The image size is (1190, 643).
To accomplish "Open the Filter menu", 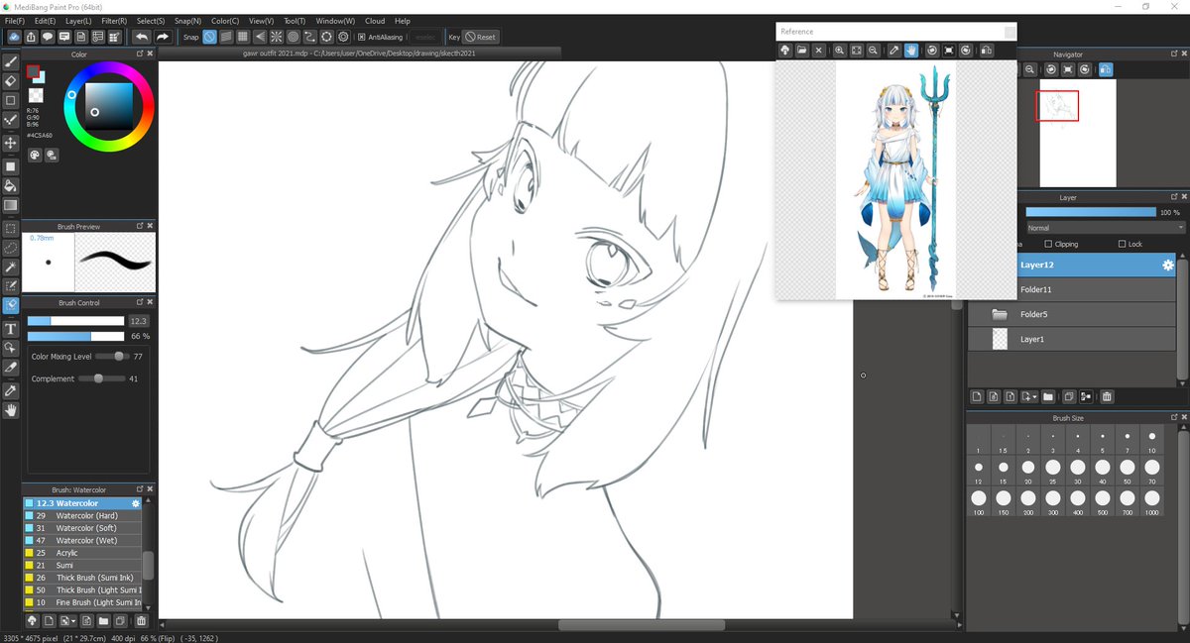I will tap(114, 21).
